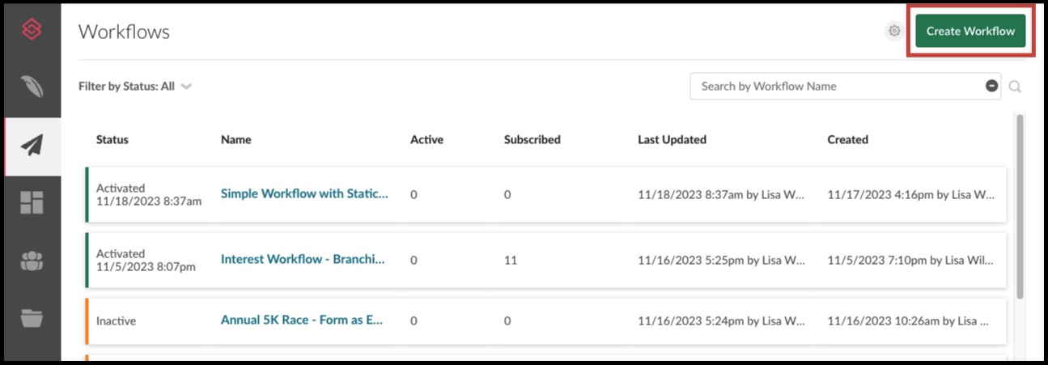
Task: Open the folder tray sidebar icon
Action: tap(32, 319)
